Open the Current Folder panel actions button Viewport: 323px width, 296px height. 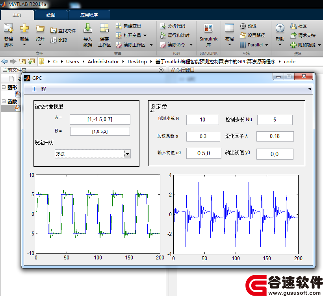click(x=161, y=70)
